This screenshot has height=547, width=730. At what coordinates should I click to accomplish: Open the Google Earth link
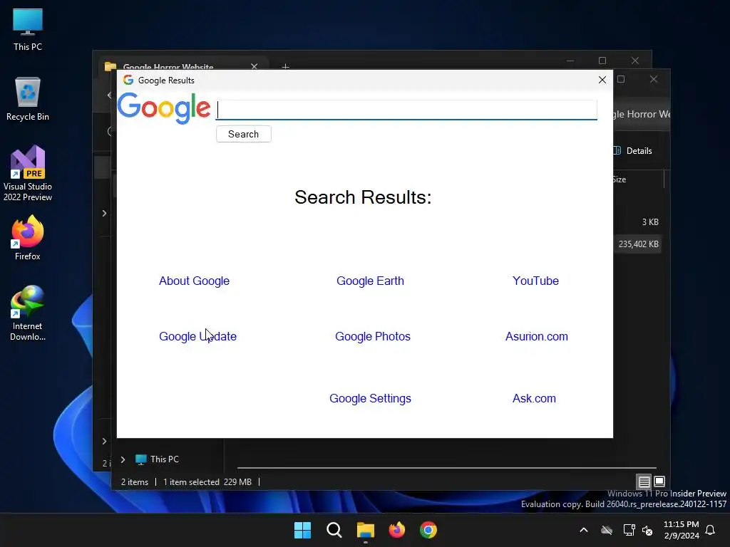point(370,281)
